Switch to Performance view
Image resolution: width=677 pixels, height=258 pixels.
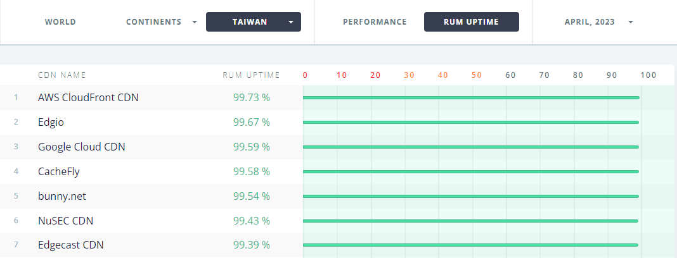point(375,22)
